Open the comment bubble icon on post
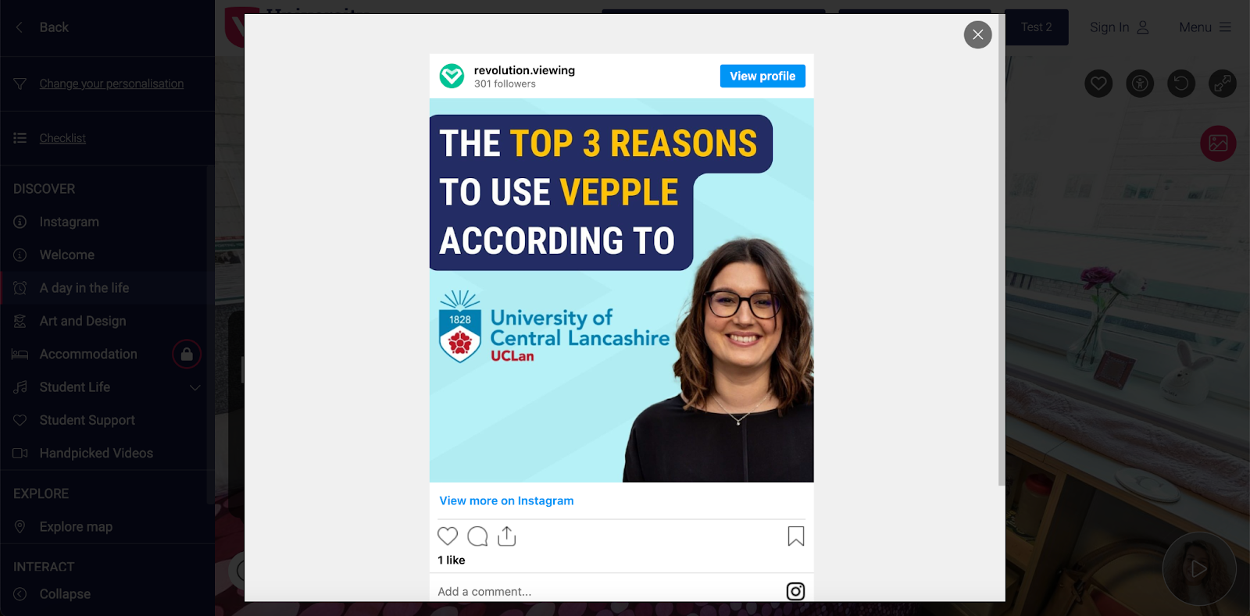Viewport: 1250px width, 616px height. tap(477, 536)
